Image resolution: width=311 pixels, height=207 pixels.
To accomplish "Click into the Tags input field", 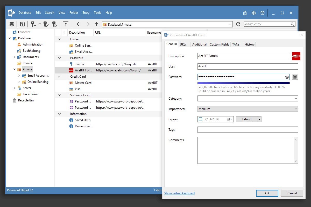I will click(248, 130).
